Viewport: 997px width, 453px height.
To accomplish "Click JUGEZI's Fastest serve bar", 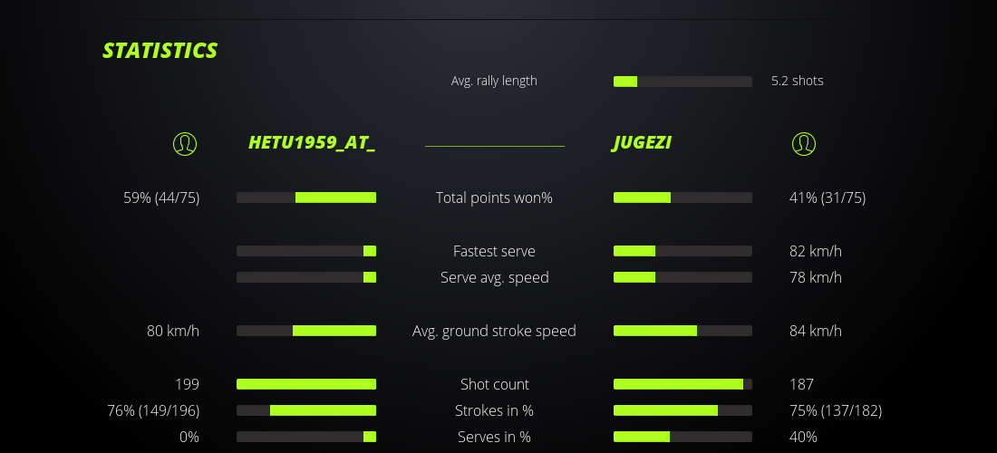I will [x=682, y=251].
